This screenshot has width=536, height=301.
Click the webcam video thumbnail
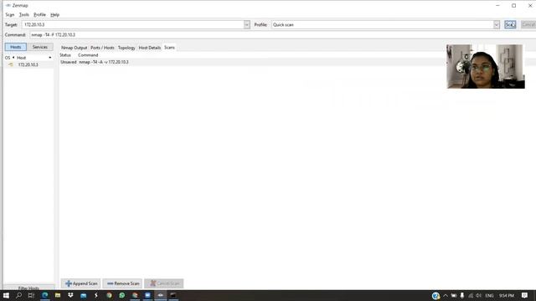point(486,67)
